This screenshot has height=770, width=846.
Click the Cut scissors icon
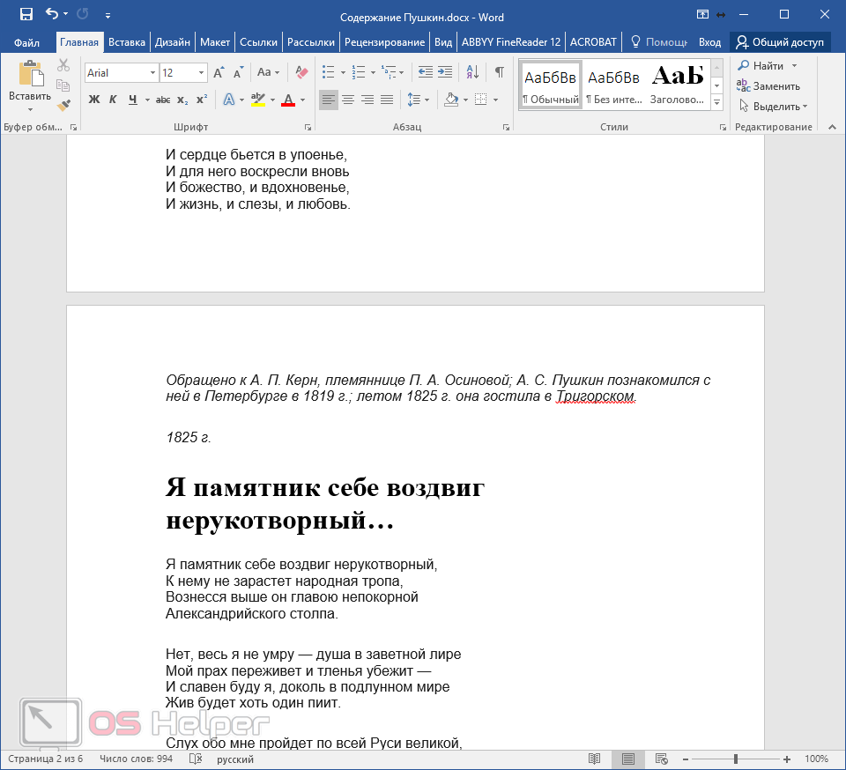[63, 65]
